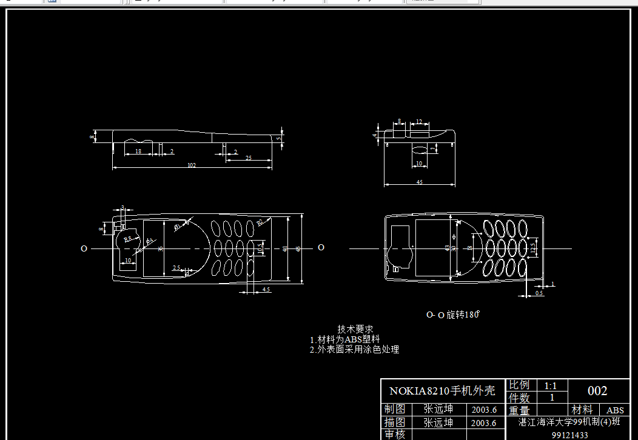Select the 25 dimension in side view
This screenshot has height=440, width=638.
249,158
